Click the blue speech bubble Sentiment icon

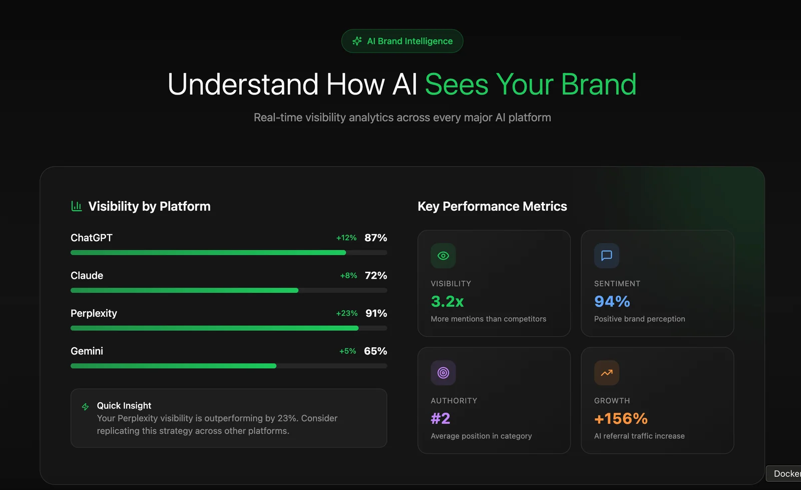pyautogui.click(x=606, y=256)
